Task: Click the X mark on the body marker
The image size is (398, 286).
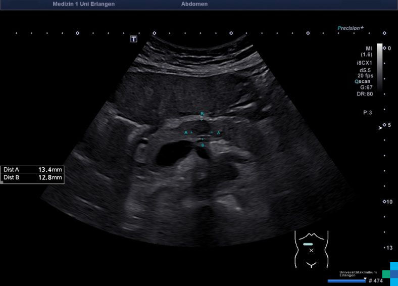Action: pyautogui.click(x=312, y=250)
